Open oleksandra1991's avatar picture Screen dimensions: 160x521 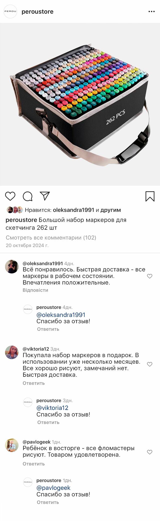coord(12,266)
